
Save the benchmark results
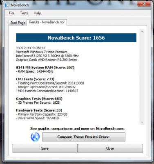[45, 148]
